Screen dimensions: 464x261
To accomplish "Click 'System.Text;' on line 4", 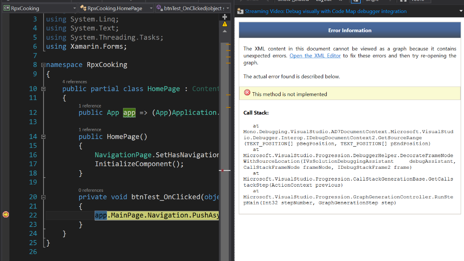I will 94,28.
